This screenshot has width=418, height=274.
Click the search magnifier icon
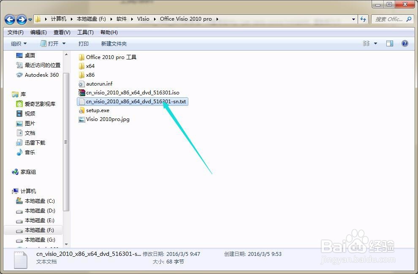tap(409, 19)
